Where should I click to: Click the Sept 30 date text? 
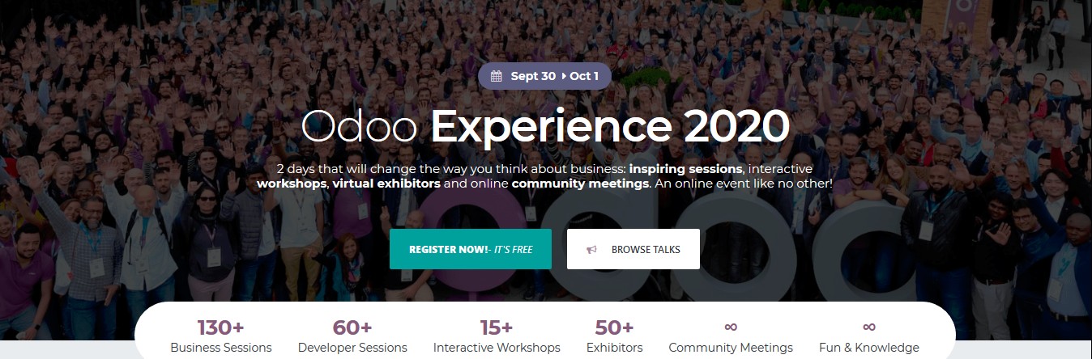(x=533, y=76)
